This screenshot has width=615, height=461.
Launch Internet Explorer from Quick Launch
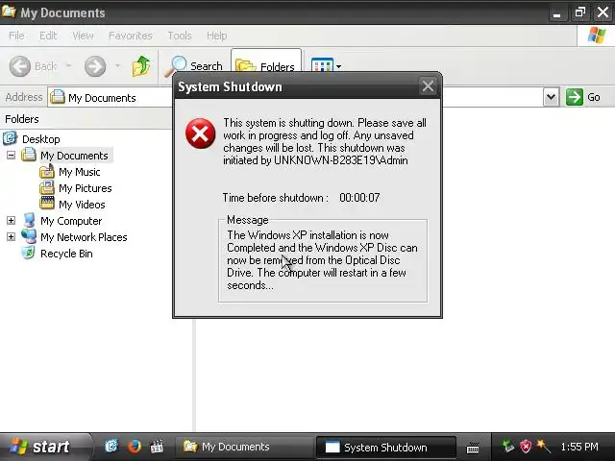point(111,446)
